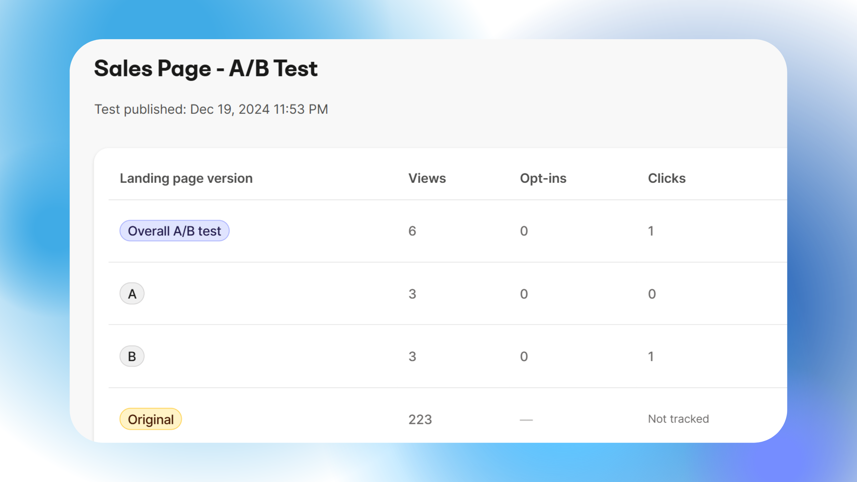Click the Original opt-ins dash
Screen dimensions: 857x482
coord(526,420)
